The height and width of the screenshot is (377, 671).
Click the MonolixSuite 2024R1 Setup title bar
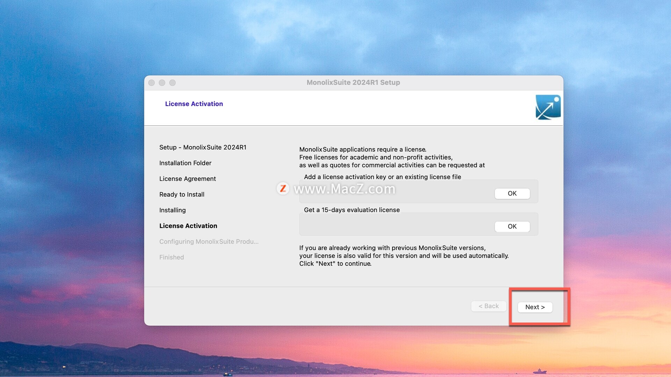[x=353, y=82]
